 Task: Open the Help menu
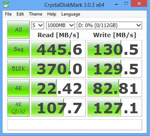(x=52, y=14)
